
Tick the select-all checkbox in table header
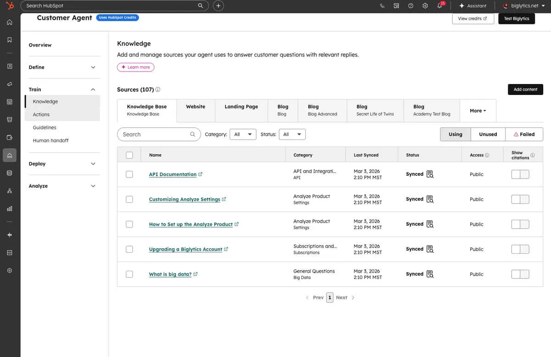point(129,155)
